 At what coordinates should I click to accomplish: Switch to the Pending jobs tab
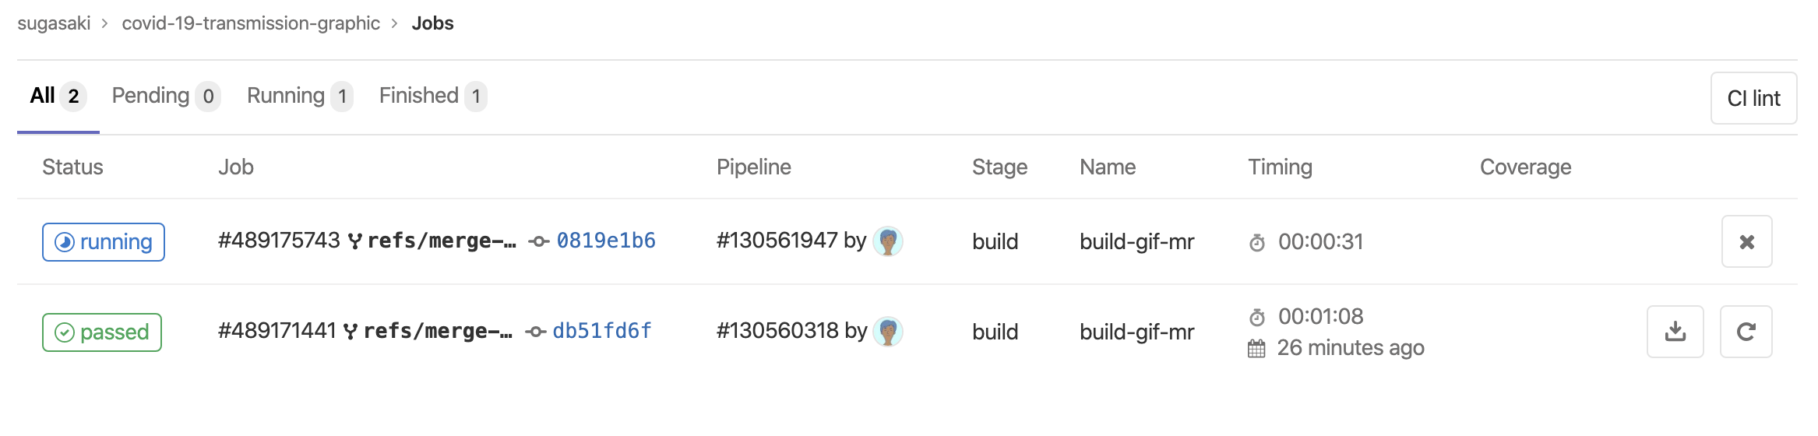coord(166,97)
